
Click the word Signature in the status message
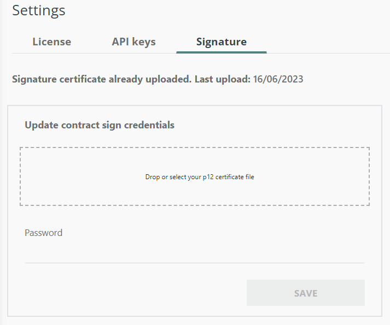34,79
